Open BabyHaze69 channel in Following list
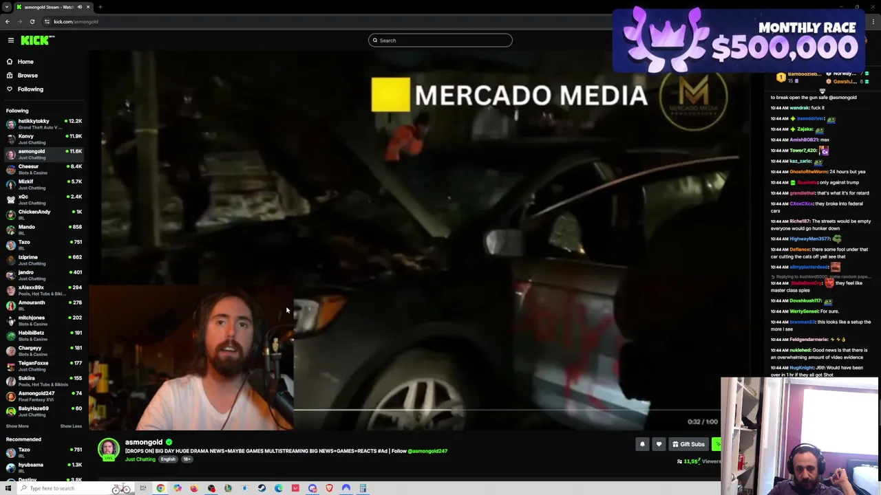Viewport: 881px width, 495px height. (43, 411)
